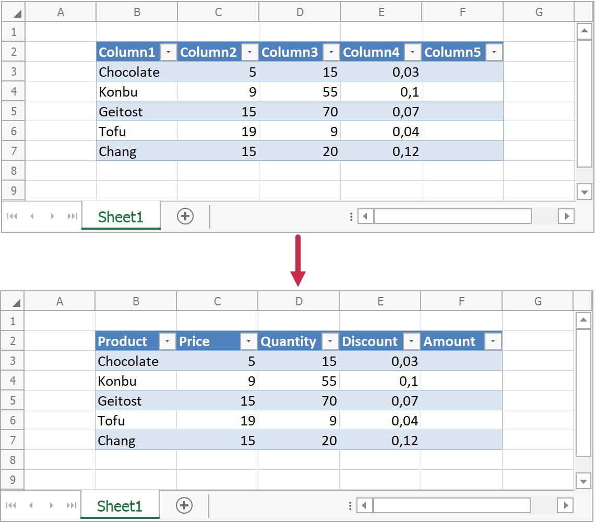Open the Discount filter dropdown
The image size is (596, 522).
(411, 341)
